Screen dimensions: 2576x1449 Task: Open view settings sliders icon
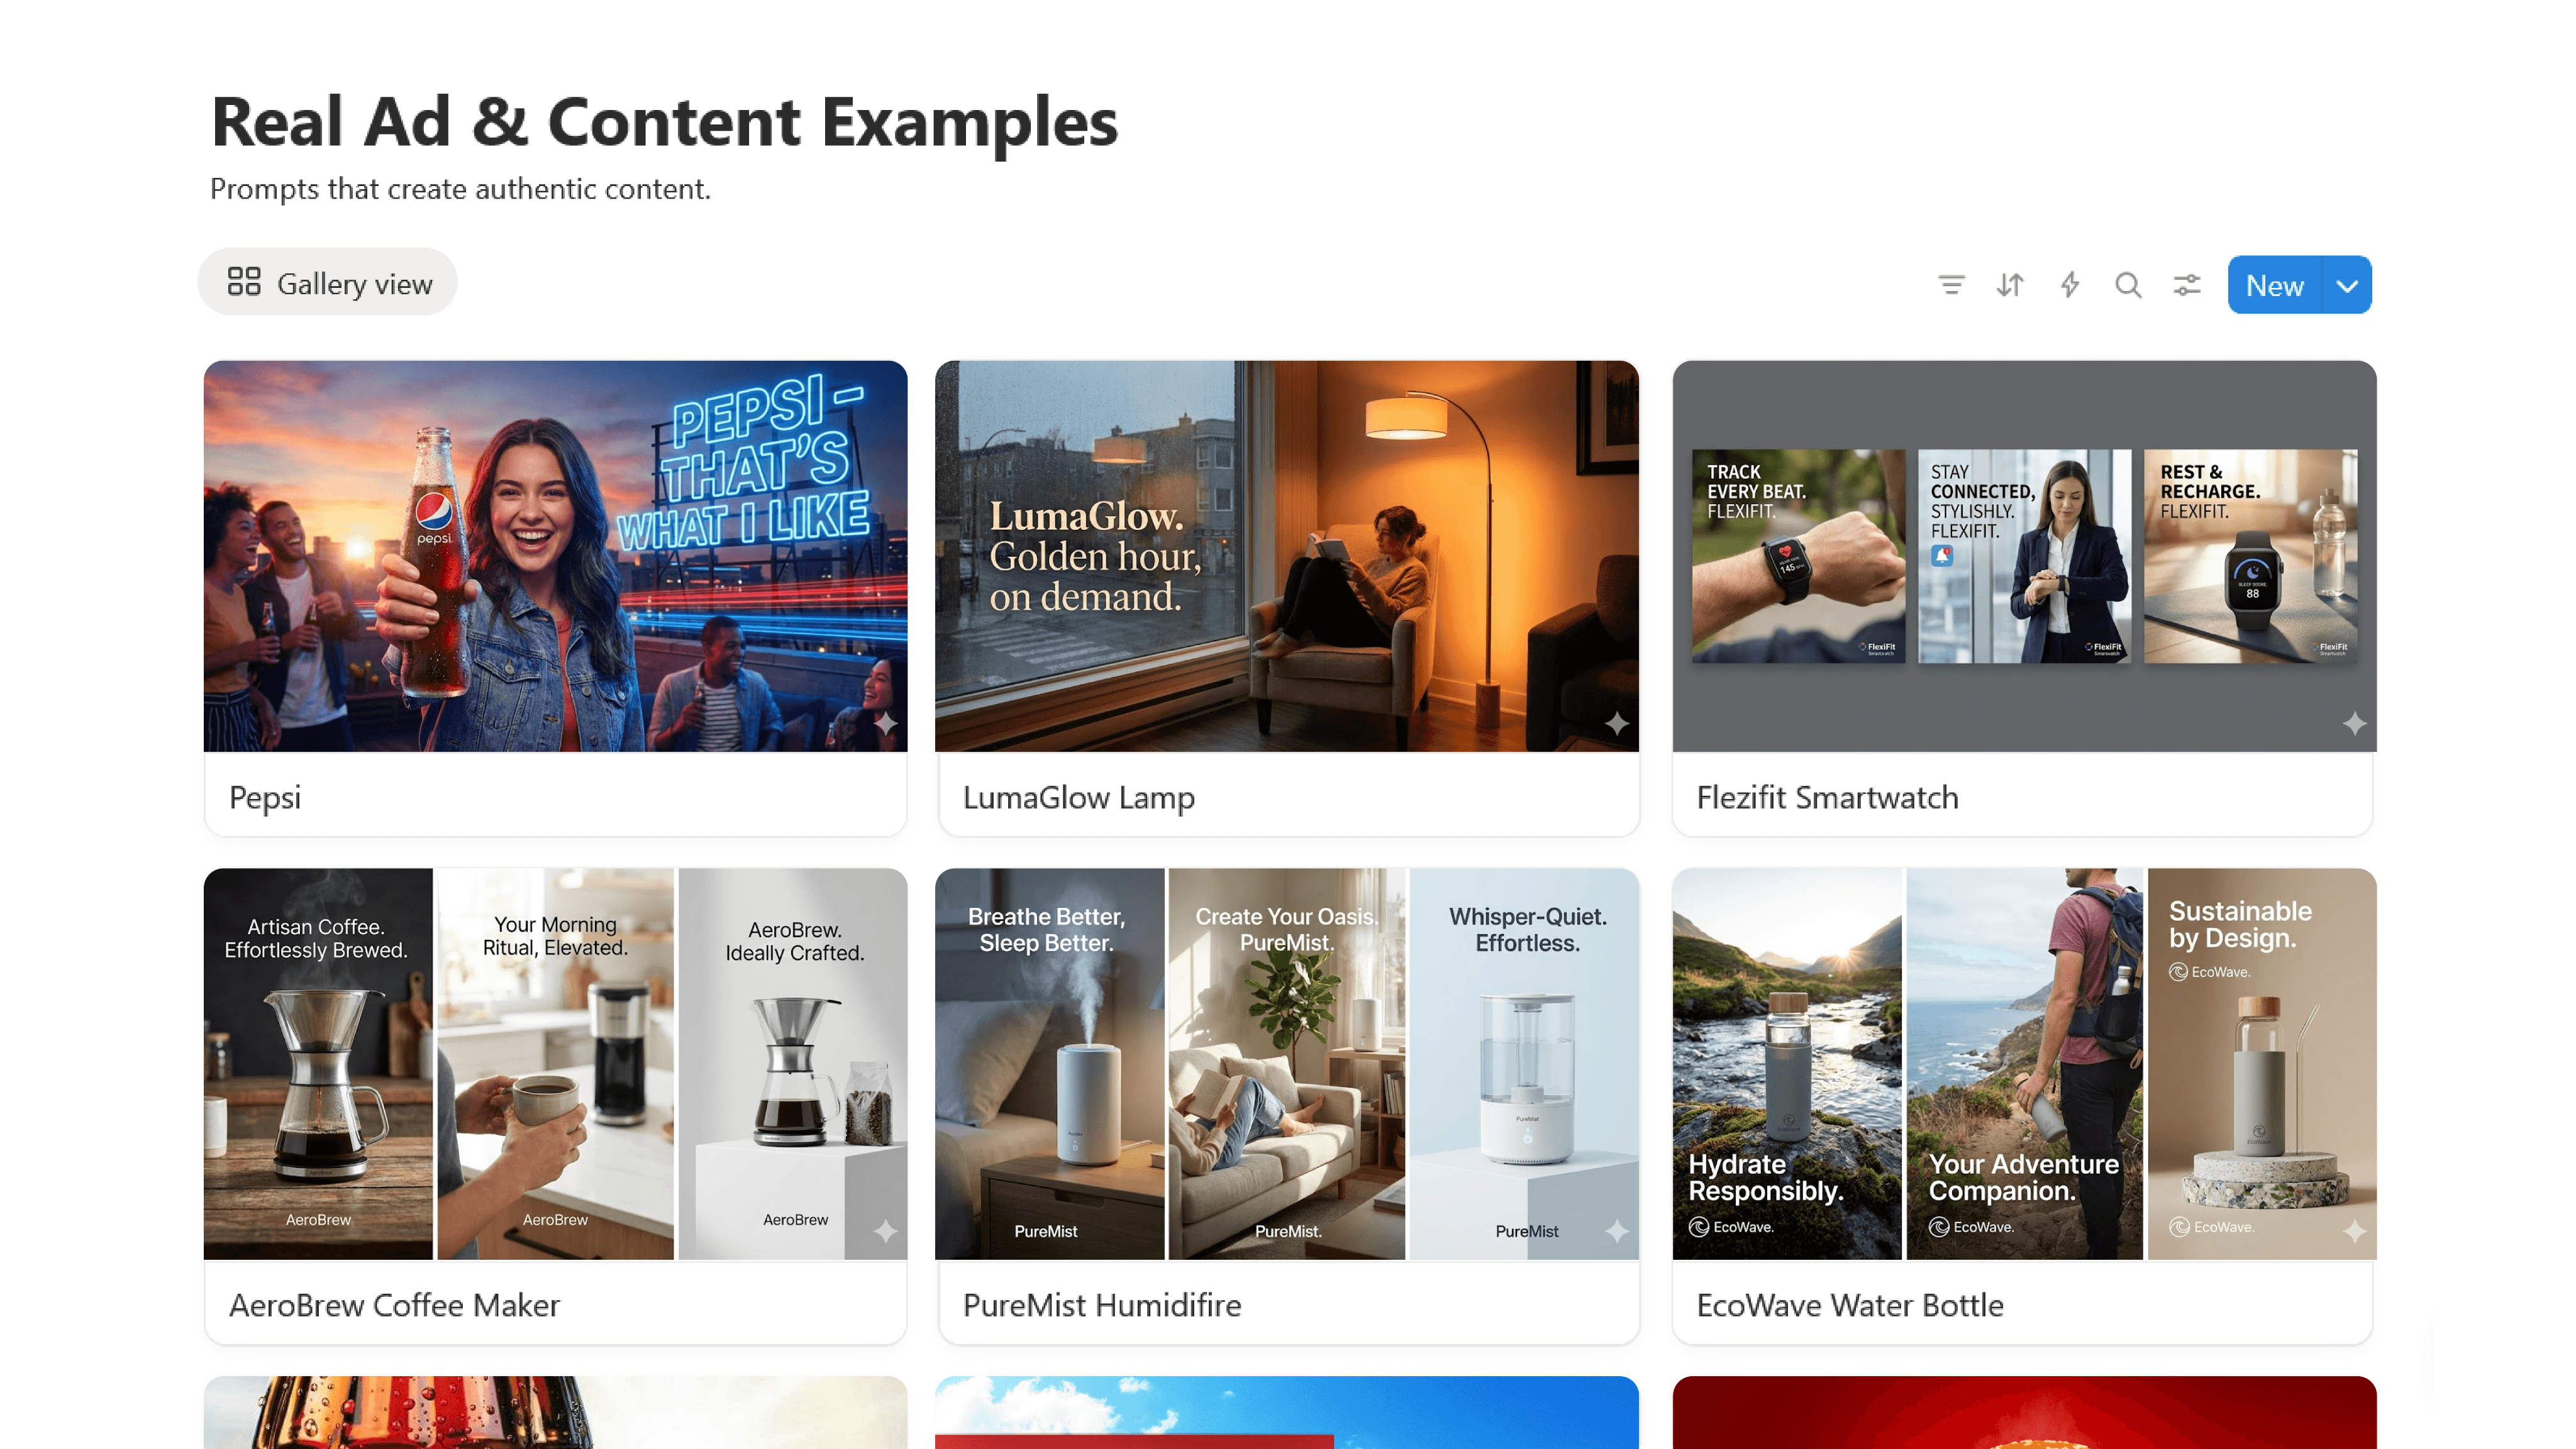coord(2187,286)
